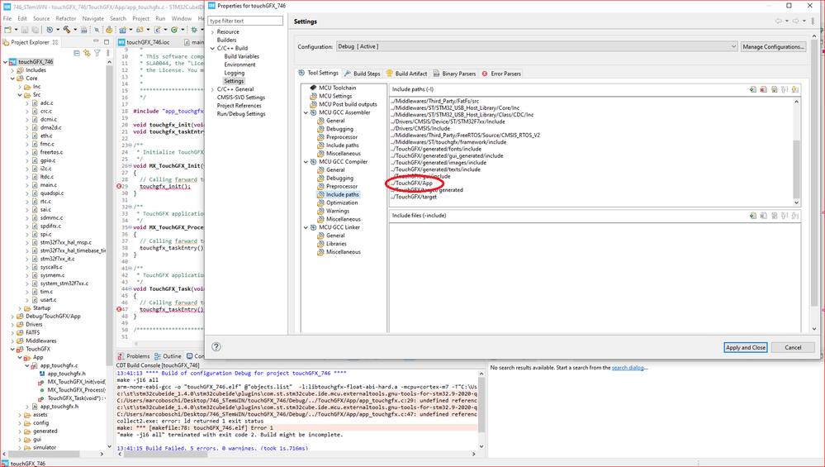The width and height of the screenshot is (825, 467).
Task: Click Manage Configurations button
Action: point(773,47)
